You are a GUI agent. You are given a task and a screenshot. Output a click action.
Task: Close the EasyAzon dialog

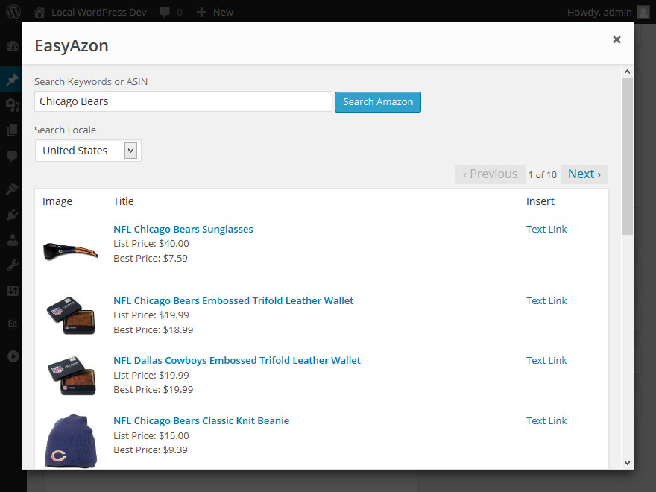(616, 40)
